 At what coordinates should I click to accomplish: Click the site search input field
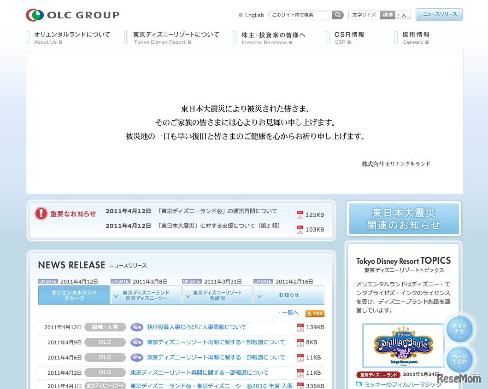(300, 15)
